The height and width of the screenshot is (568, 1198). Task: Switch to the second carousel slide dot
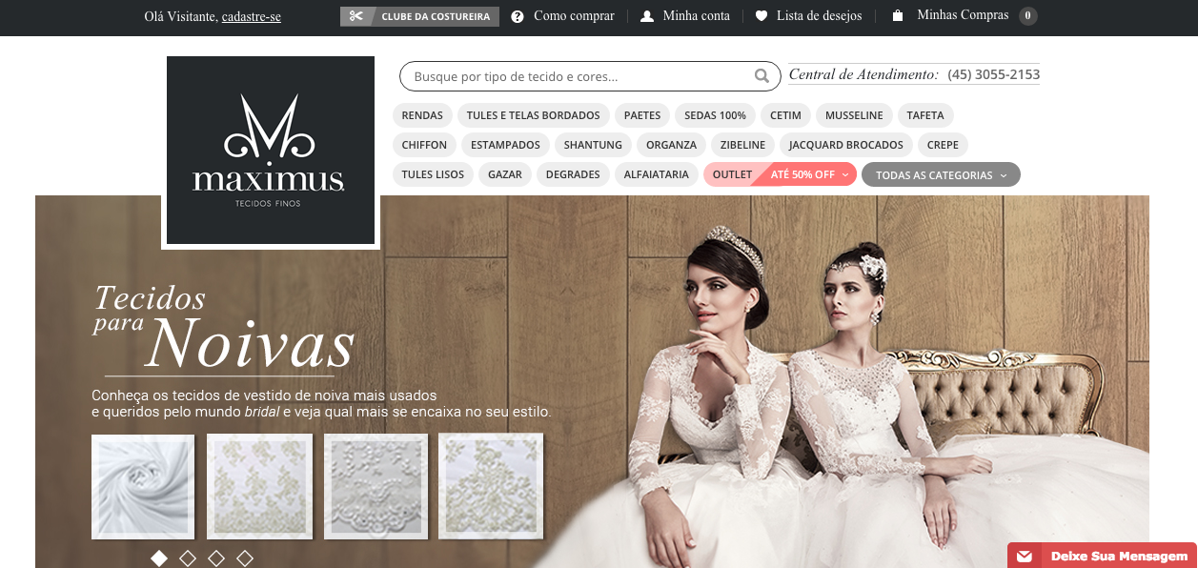click(x=188, y=558)
